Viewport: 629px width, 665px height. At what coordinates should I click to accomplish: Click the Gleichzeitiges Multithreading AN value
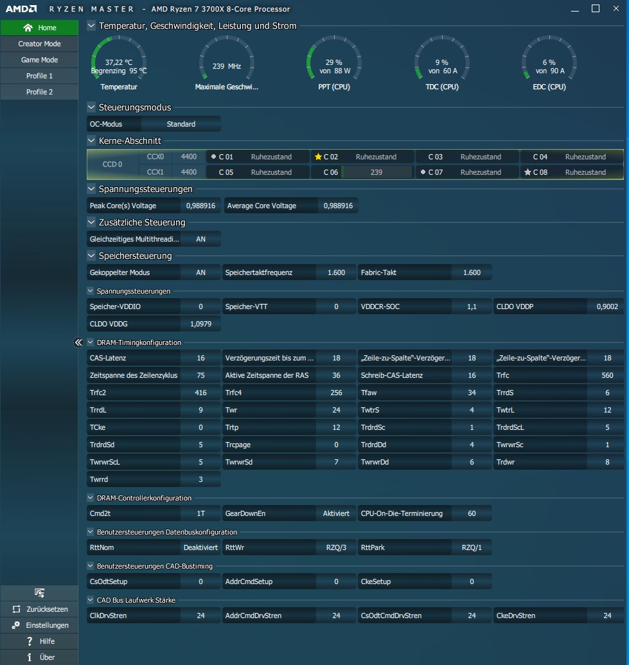pos(200,239)
